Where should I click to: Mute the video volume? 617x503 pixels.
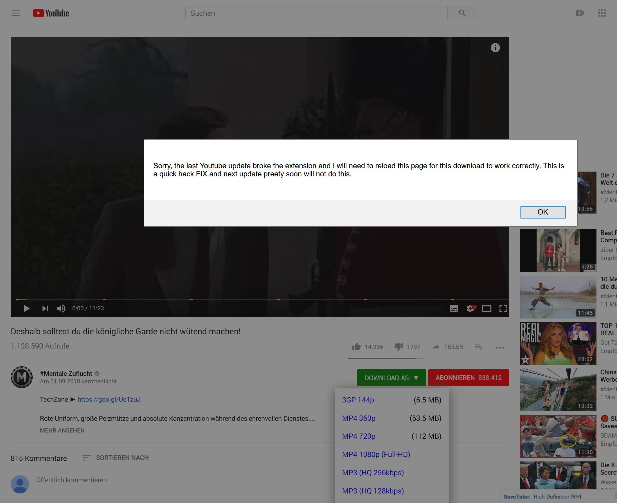point(61,308)
